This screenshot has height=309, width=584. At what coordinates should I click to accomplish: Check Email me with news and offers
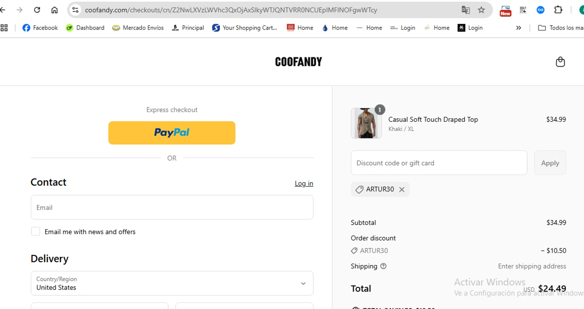(x=35, y=232)
